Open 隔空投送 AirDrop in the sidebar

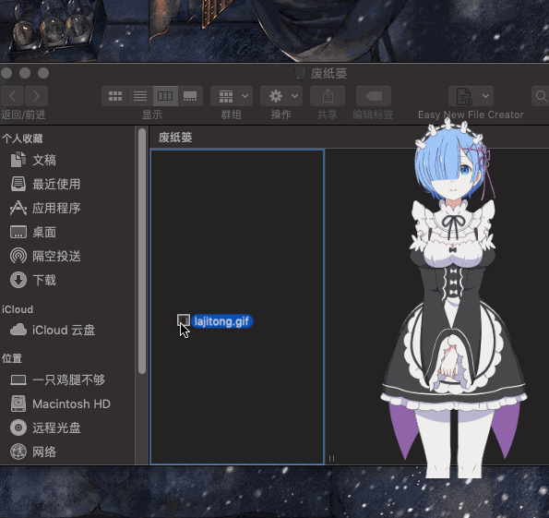(x=45, y=256)
